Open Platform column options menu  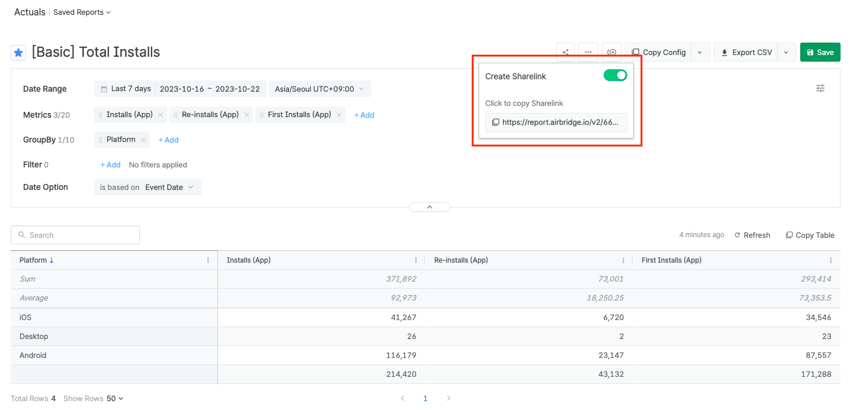click(208, 260)
